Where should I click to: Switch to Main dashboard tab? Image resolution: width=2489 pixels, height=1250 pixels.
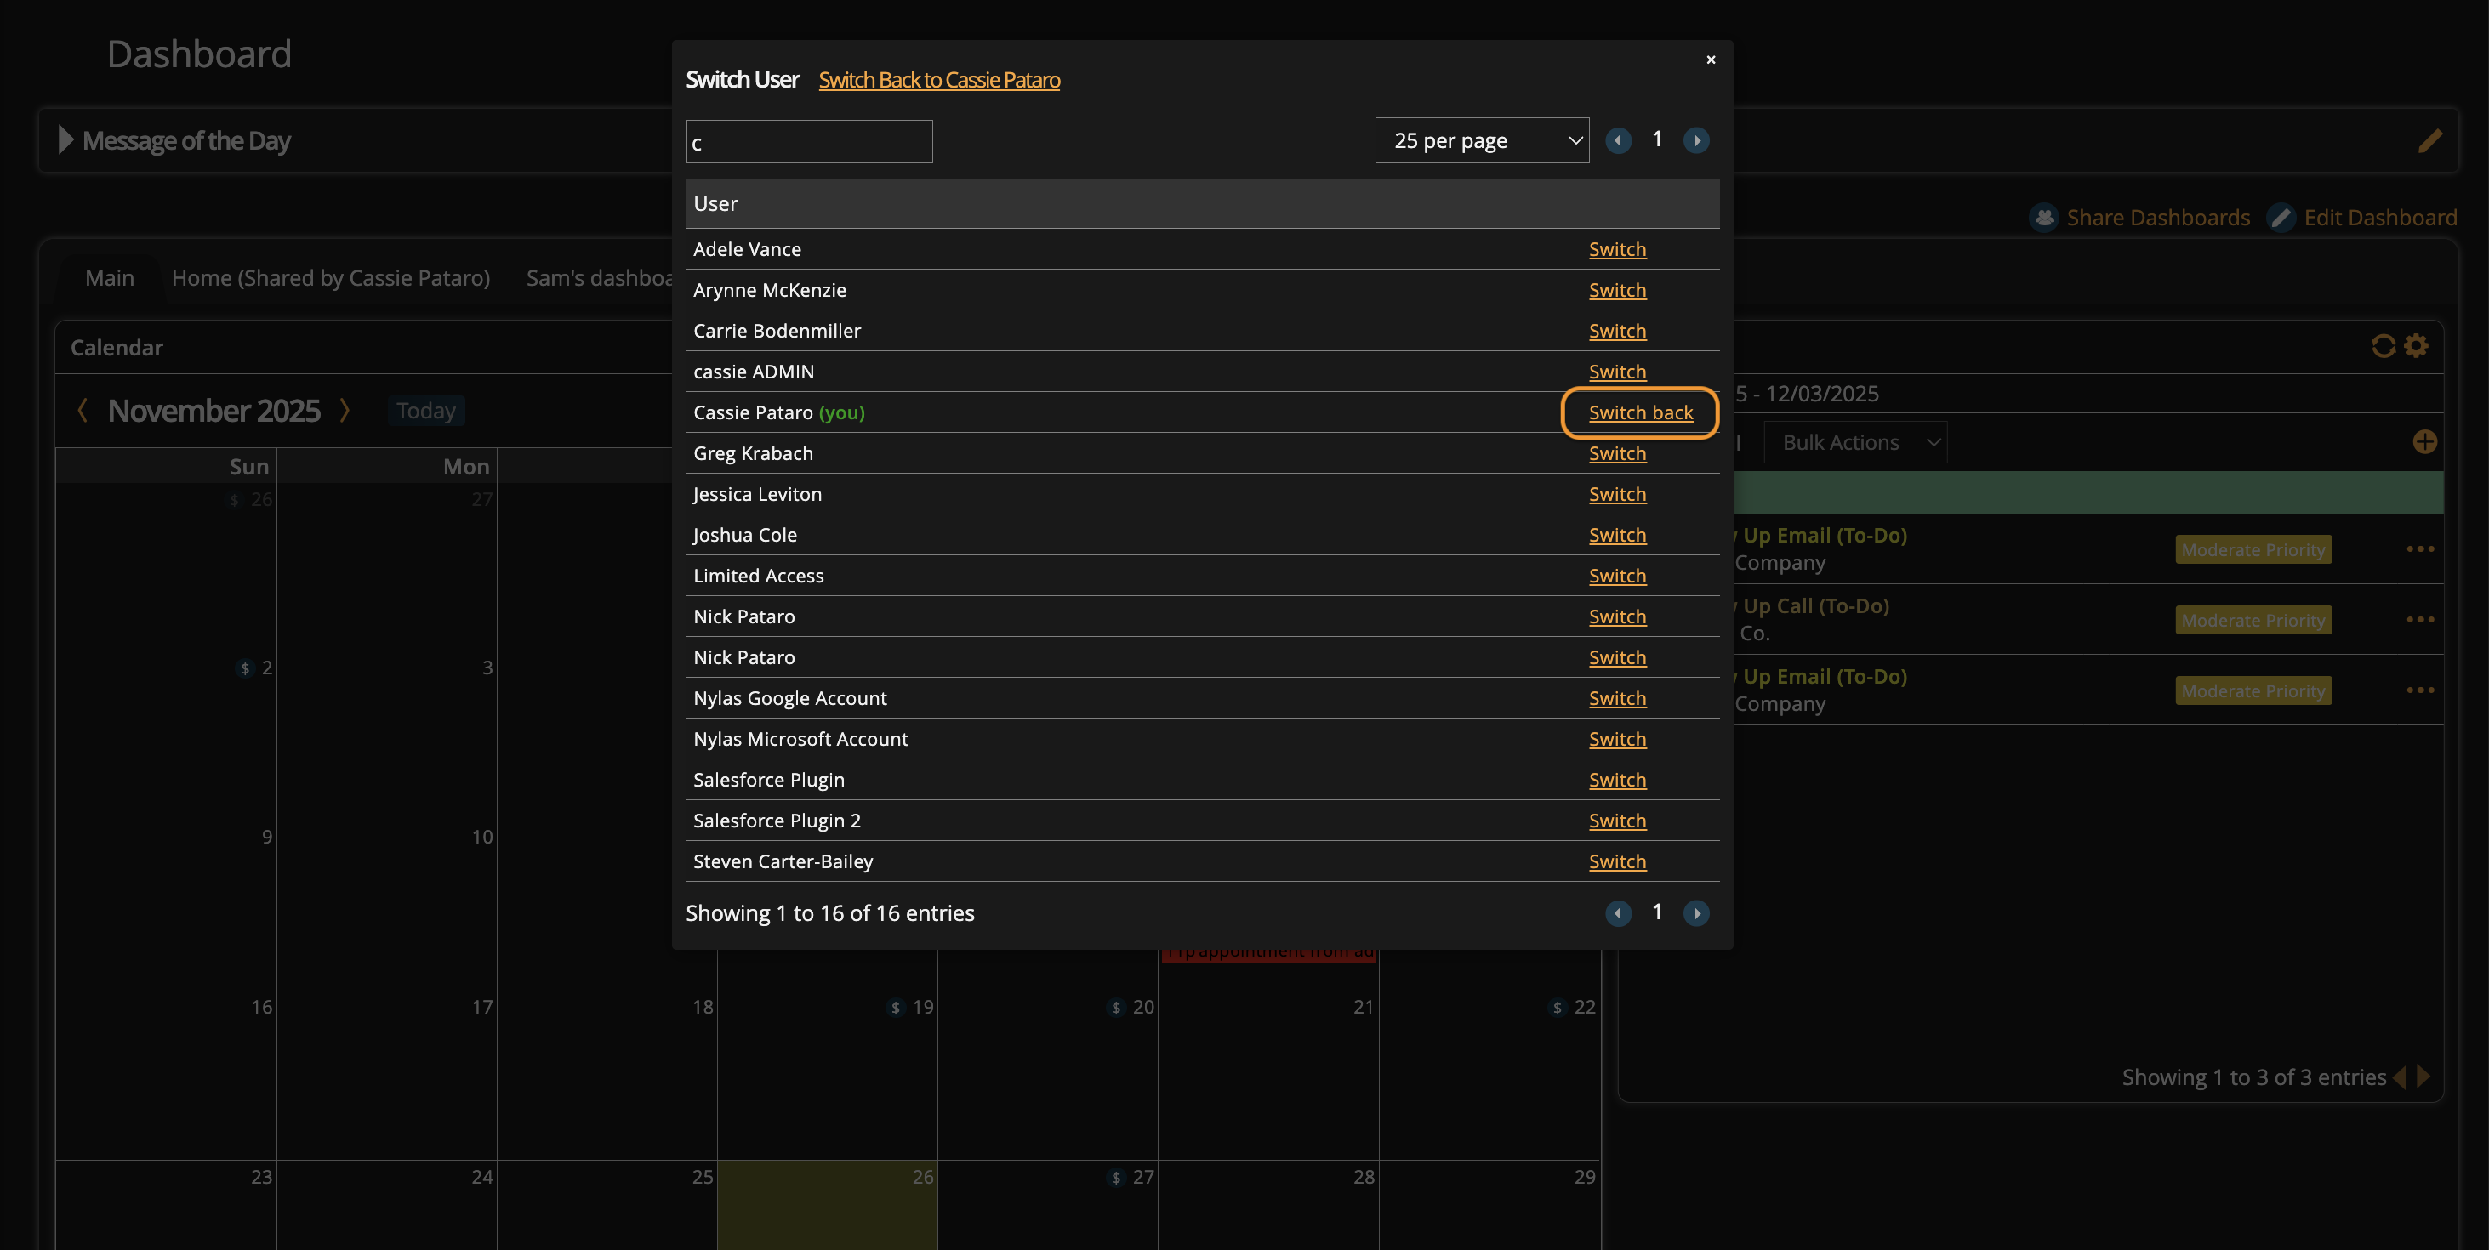(x=109, y=278)
